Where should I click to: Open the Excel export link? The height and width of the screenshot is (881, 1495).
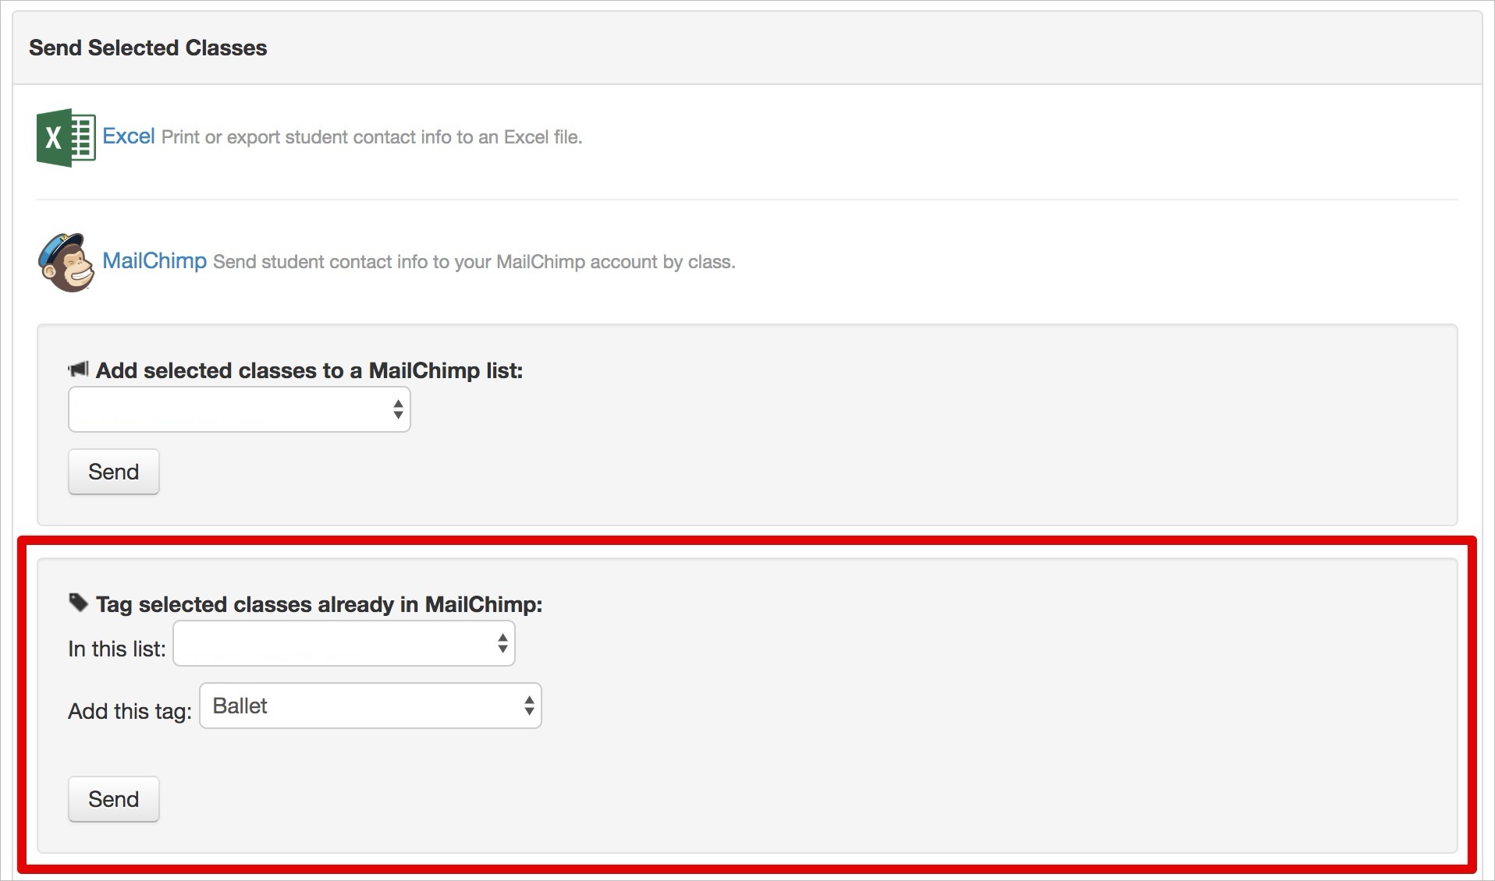click(x=129, y=136)
